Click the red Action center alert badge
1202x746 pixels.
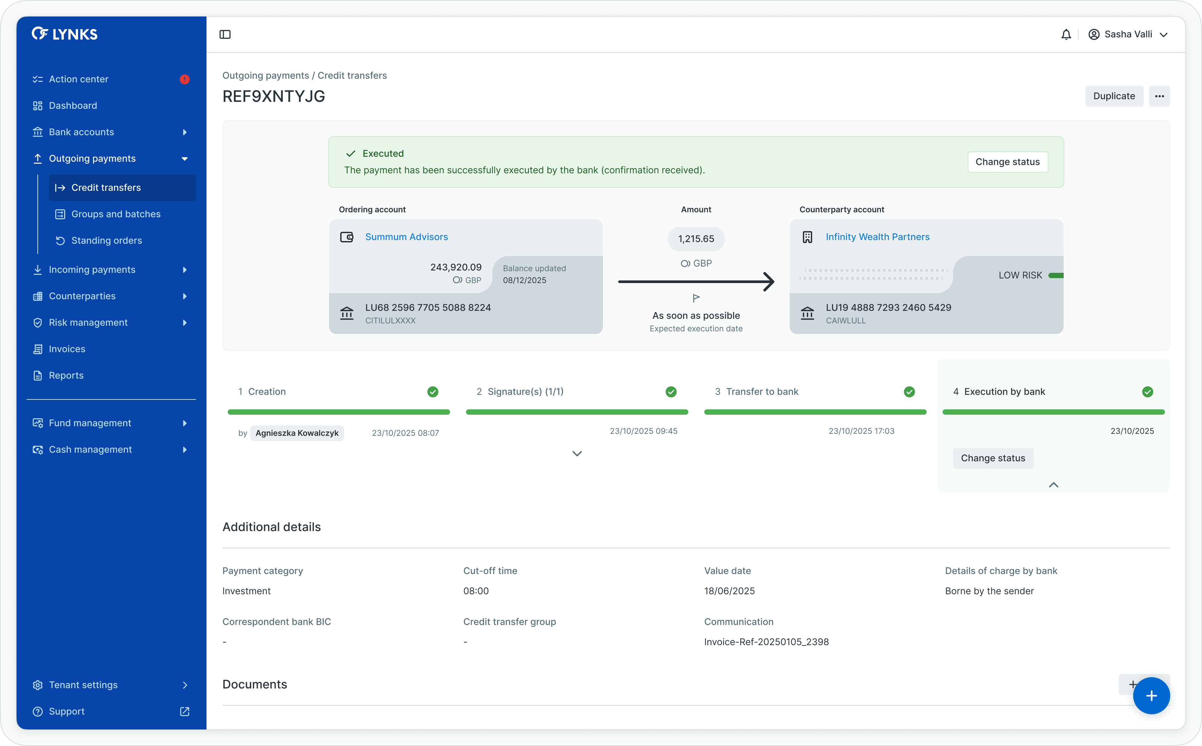coord(185,79)
